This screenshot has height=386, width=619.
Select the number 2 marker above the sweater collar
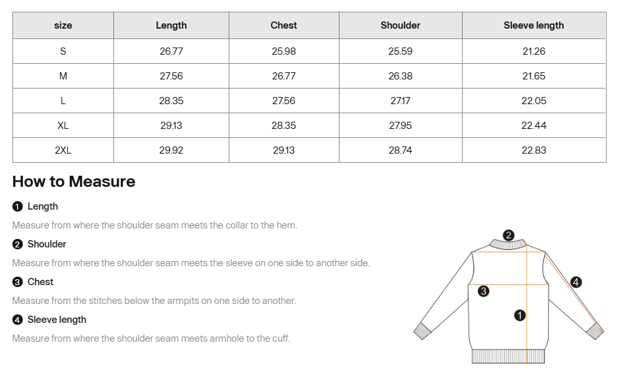(x=509, y=235)
